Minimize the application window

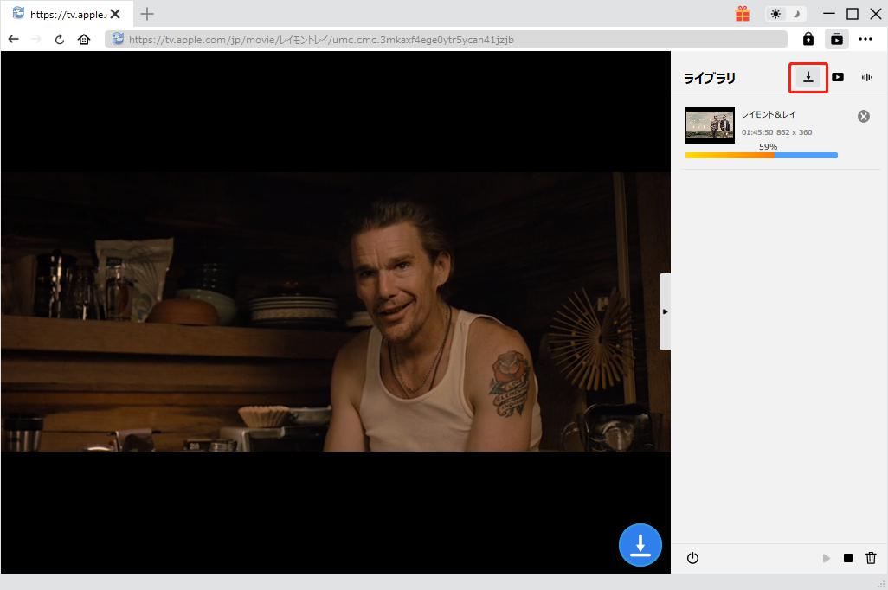coord(829,14)
